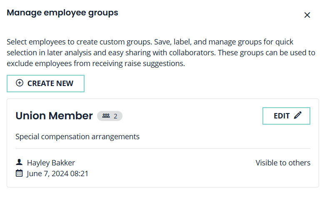The image size is (327, 197).
Task: Open the Union Member group title
Action: (x=54, y=116)
